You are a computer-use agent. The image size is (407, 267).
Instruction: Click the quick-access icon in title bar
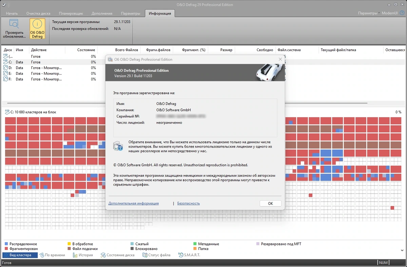pyautogui.click(x=4, y=4)
